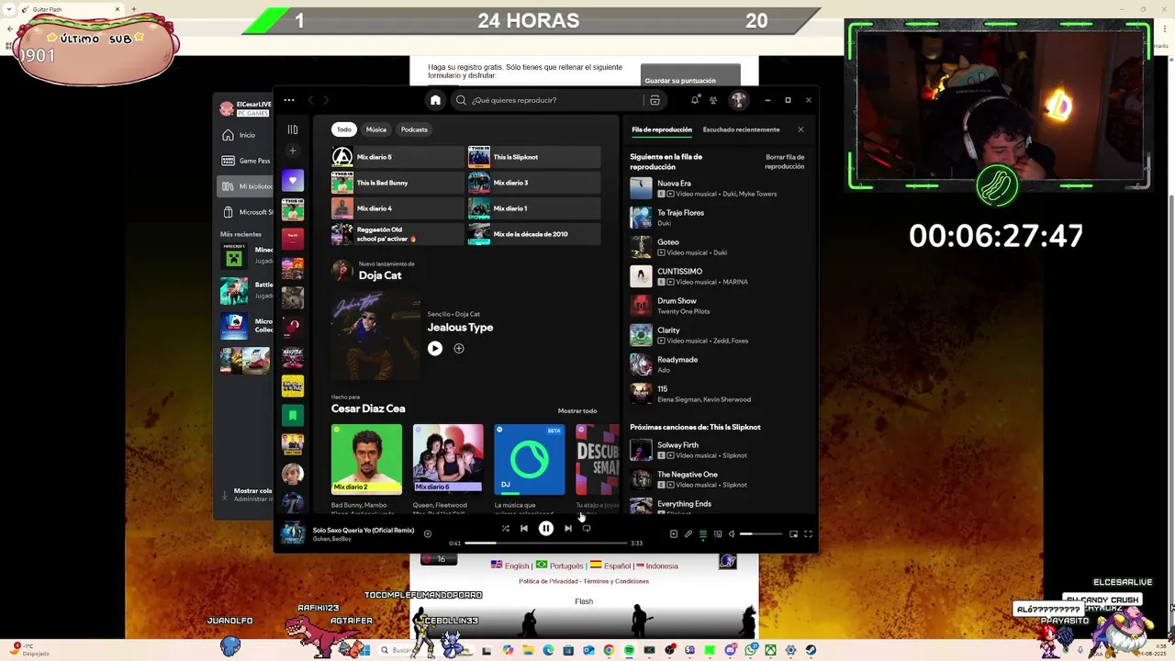Go to Spotify Home with the house icon
The width and height of the screenshot is (1175, 661).
coord(435,100)
